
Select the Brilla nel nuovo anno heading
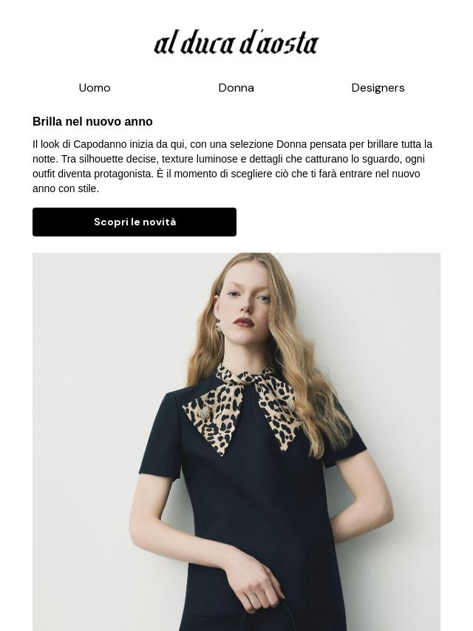[92, 121]
